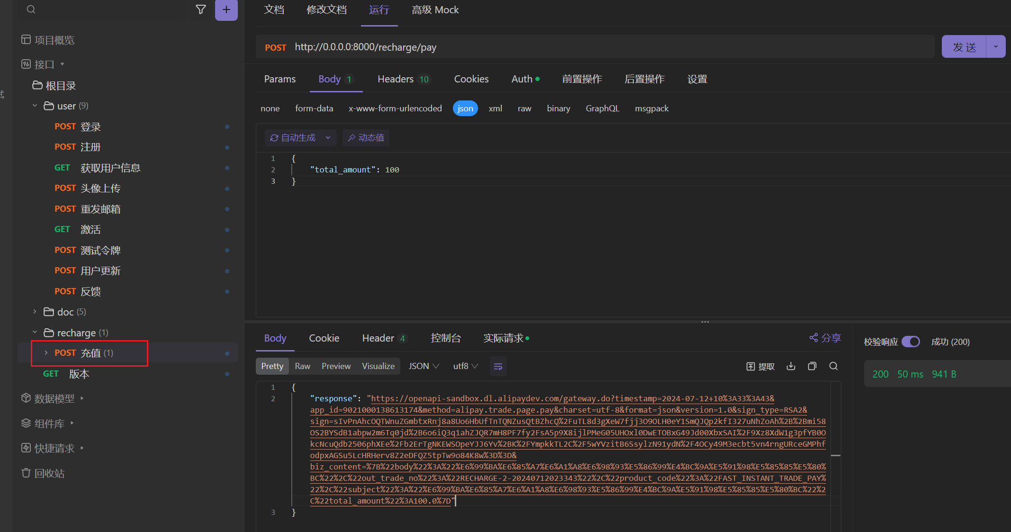This screenshot has width=1011, height=532.
Task: Copy response using the copy icon
Action: [x=812, y=366]
